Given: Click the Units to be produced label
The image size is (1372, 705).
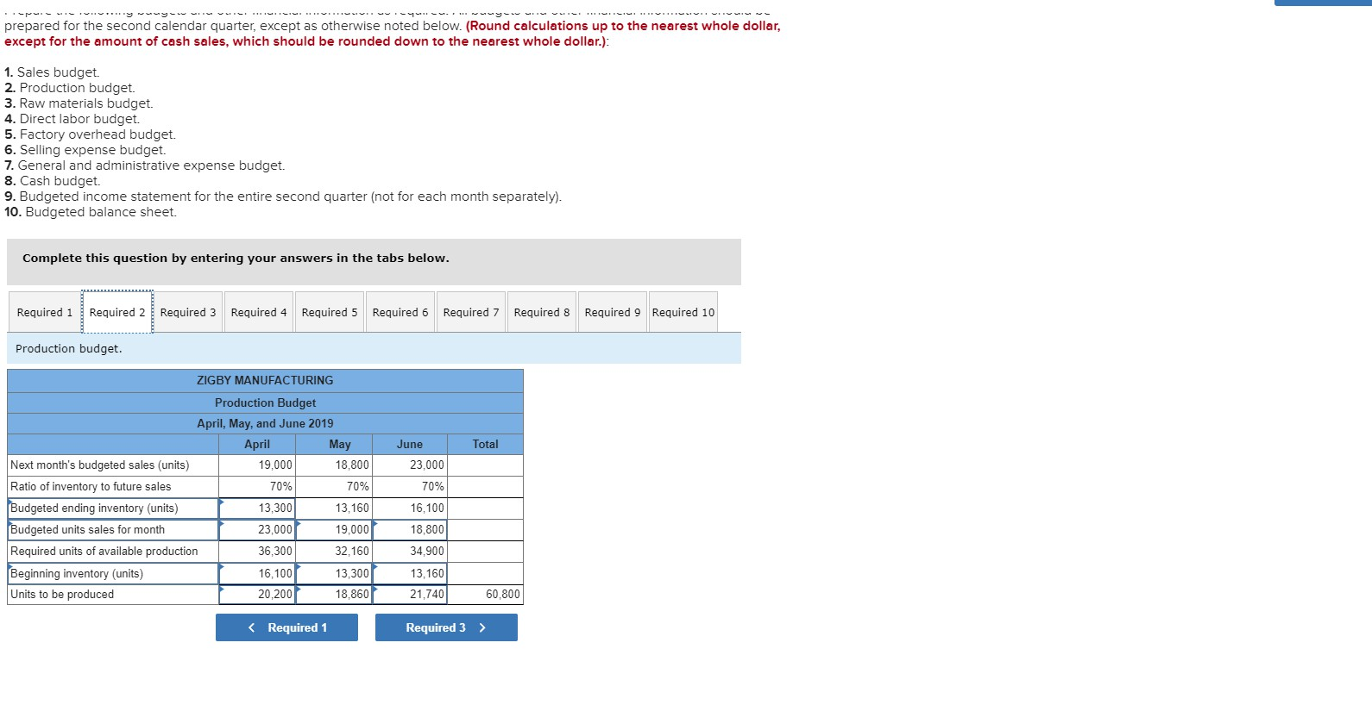Looking at the screenshot, I should click(62, 595).
